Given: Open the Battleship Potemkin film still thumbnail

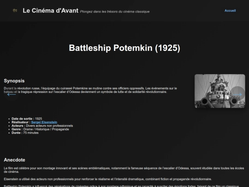Looking at the screenshot, I should tap(220, 91).
